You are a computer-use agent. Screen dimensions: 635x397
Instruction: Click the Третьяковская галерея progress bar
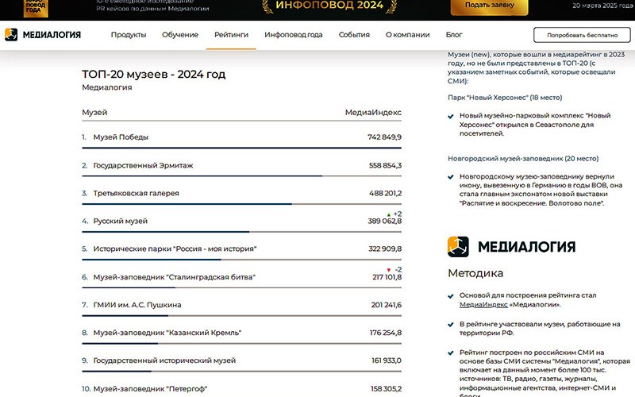click(x=242, y=204)
